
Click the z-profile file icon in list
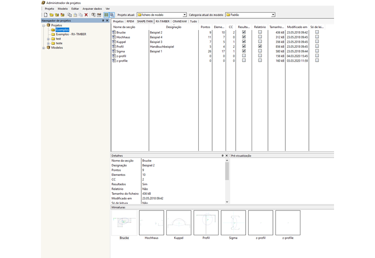[x=114, y=61]
